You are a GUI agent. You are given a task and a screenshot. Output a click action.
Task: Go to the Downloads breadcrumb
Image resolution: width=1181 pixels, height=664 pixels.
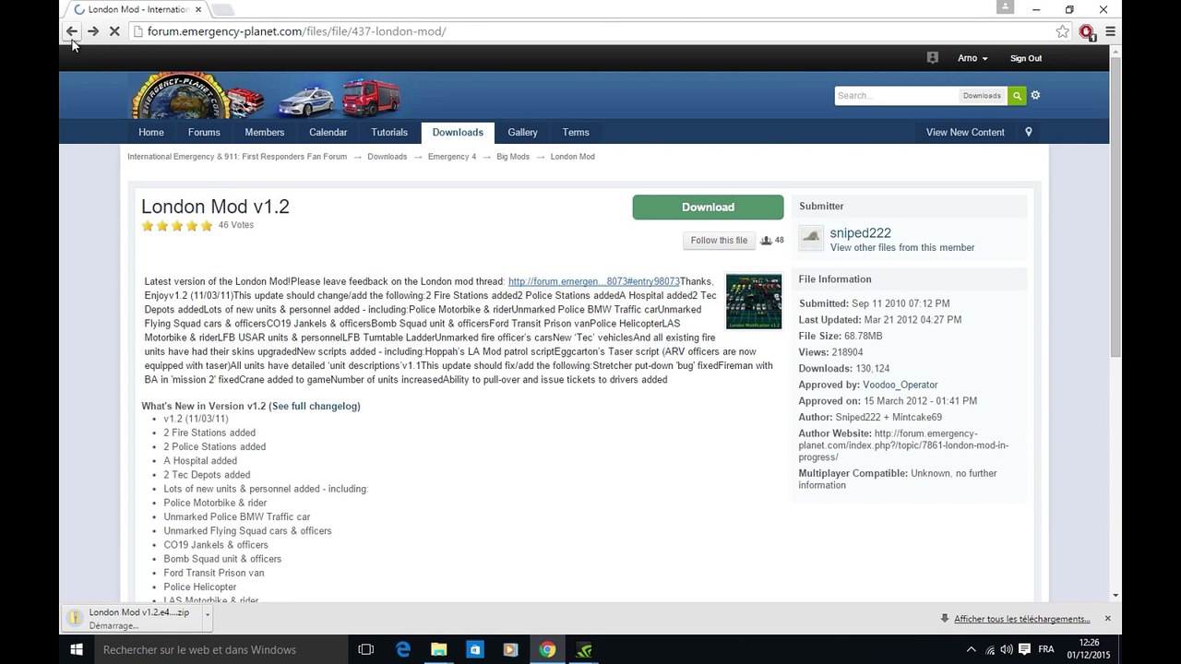388,157
